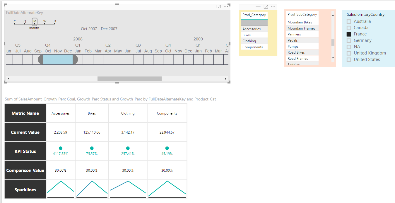Click Components KPI status 45.19%
Image resolution: width=395 pixels, height=203 pixels.
point(167,153)
